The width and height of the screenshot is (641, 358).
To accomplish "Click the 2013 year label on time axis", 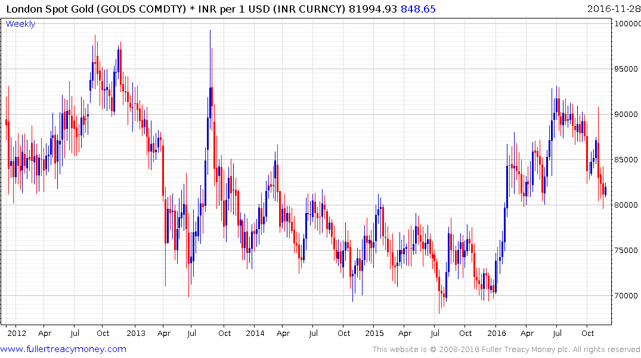I will 136,333.
